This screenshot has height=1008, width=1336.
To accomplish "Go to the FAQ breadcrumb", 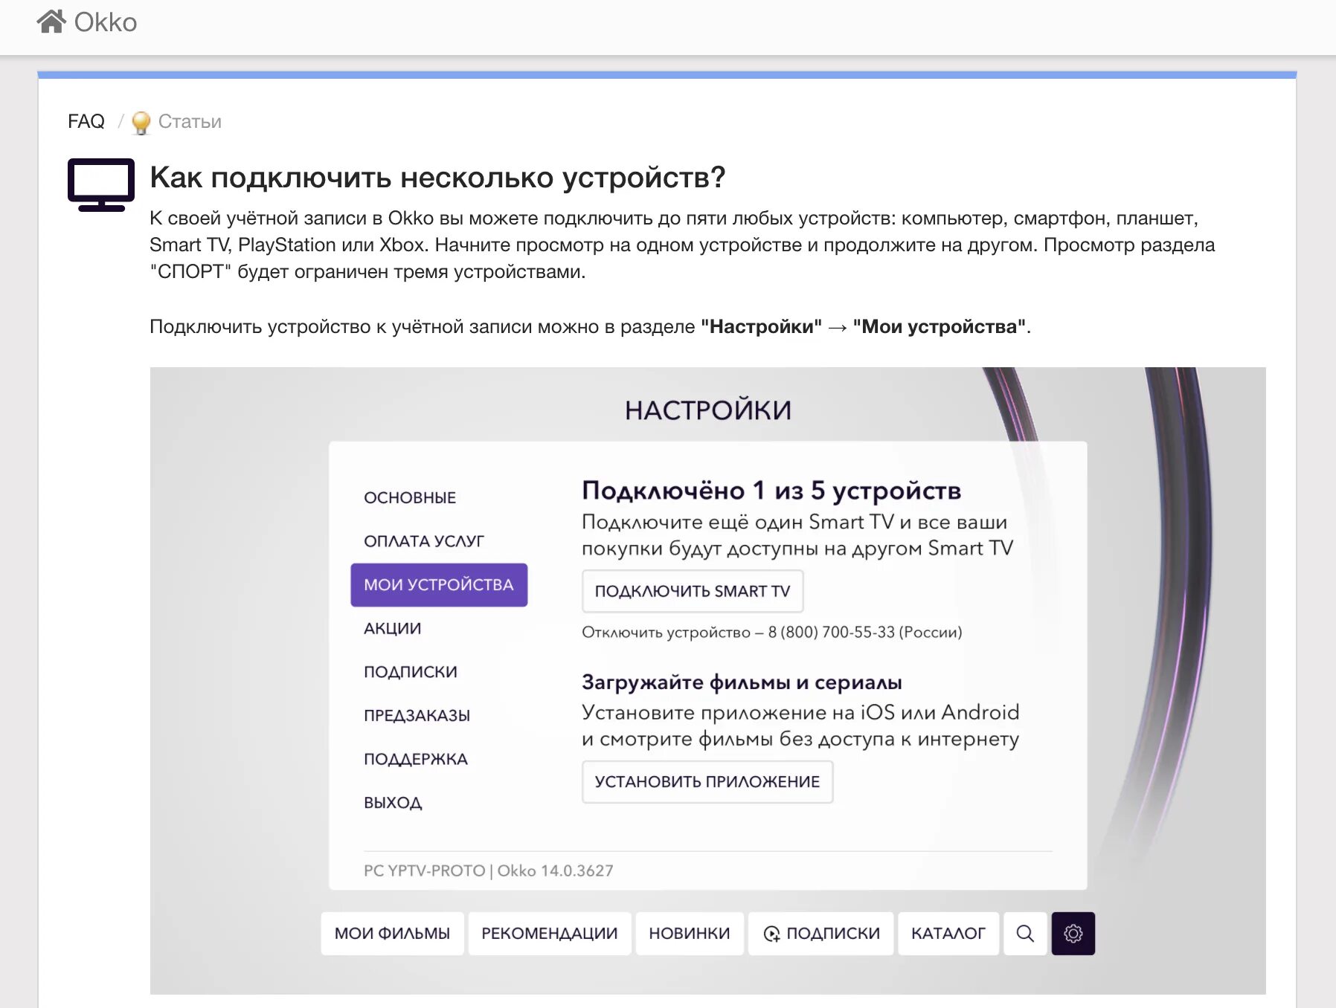I will [x=86, y=121].
